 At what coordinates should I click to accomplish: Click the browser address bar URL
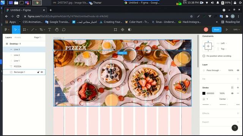[68, 16]
